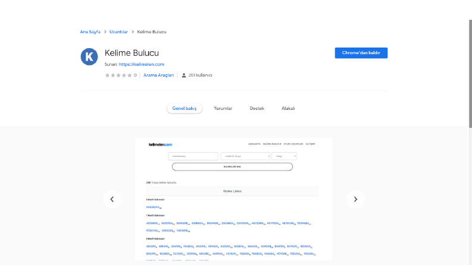
Task: Show previous screenshot with left arrow
Action: coord(112,199)
